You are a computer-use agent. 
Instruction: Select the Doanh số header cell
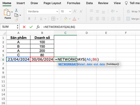click(42, 38)
